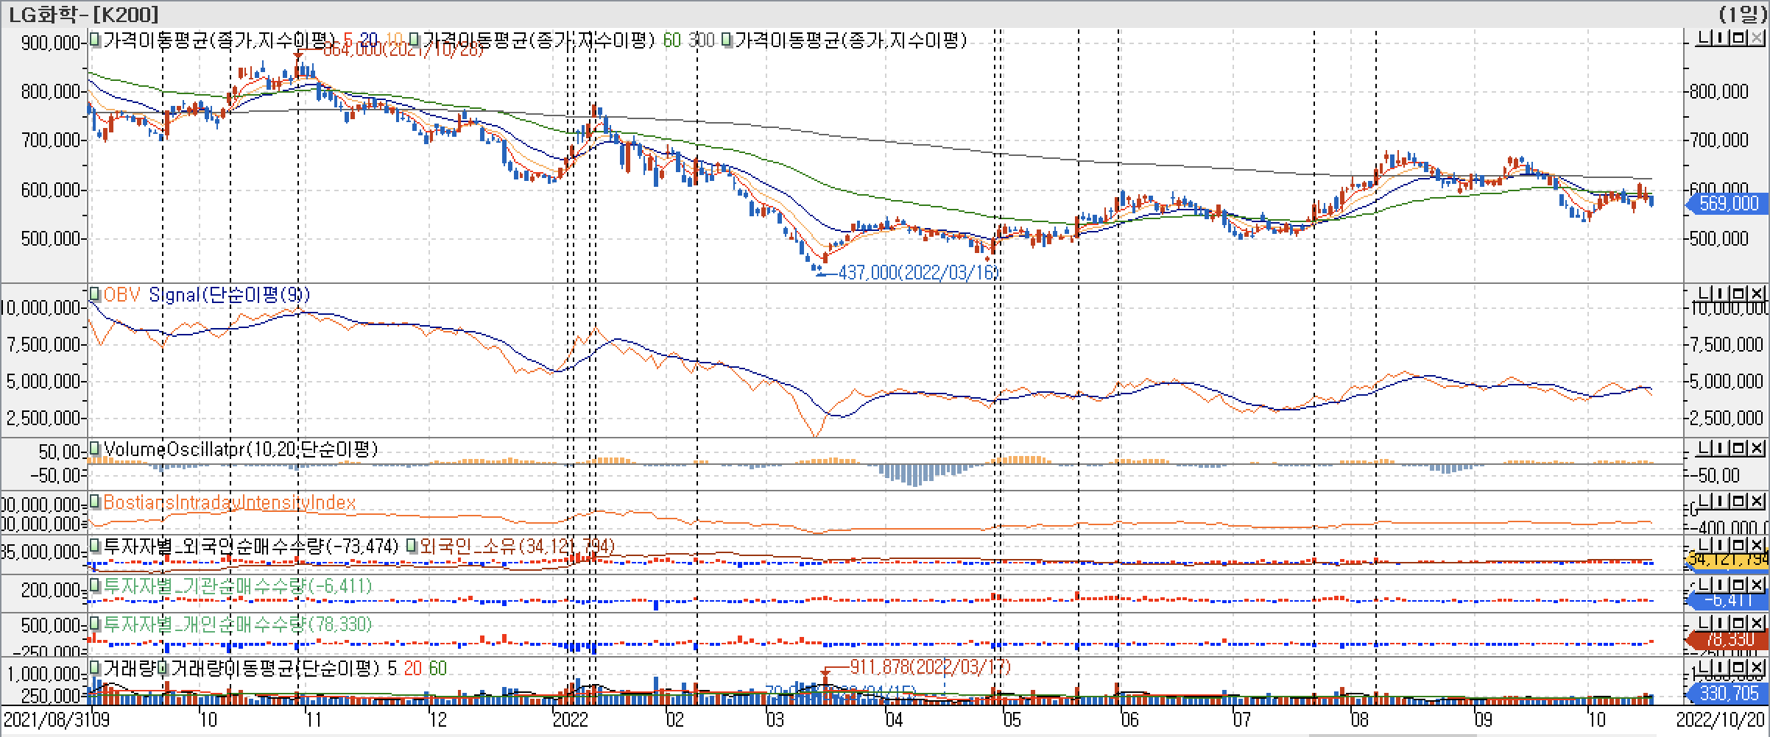Click the chart title LG화학- [K200]
The width and height of the screenshot is (1770, 737).
(x=83, y=14)
